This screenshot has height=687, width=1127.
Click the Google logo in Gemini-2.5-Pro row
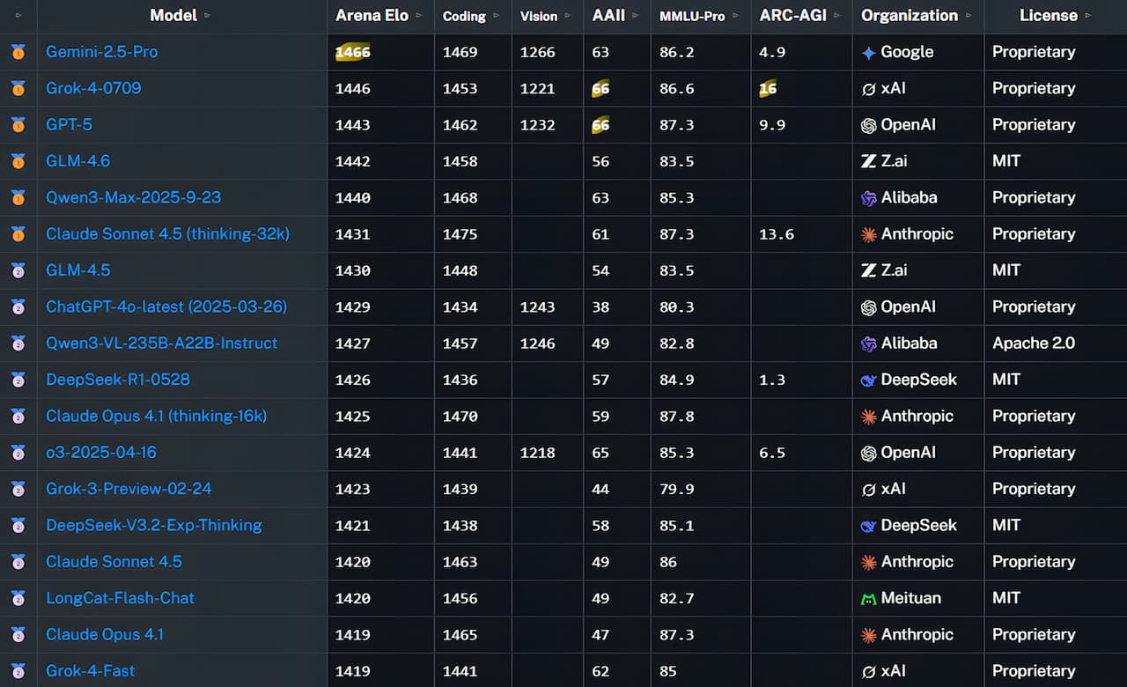tap(869, 53)
